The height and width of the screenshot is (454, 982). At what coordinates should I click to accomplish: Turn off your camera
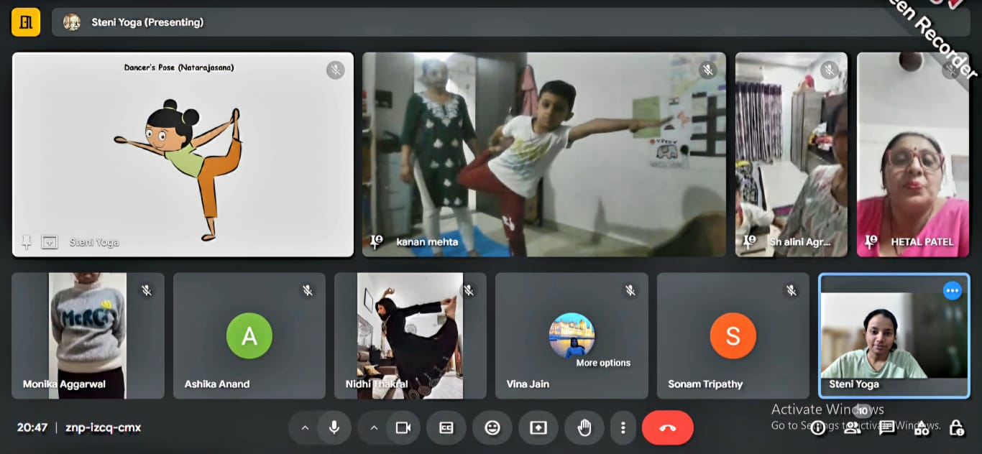click(x=403, y=427)
